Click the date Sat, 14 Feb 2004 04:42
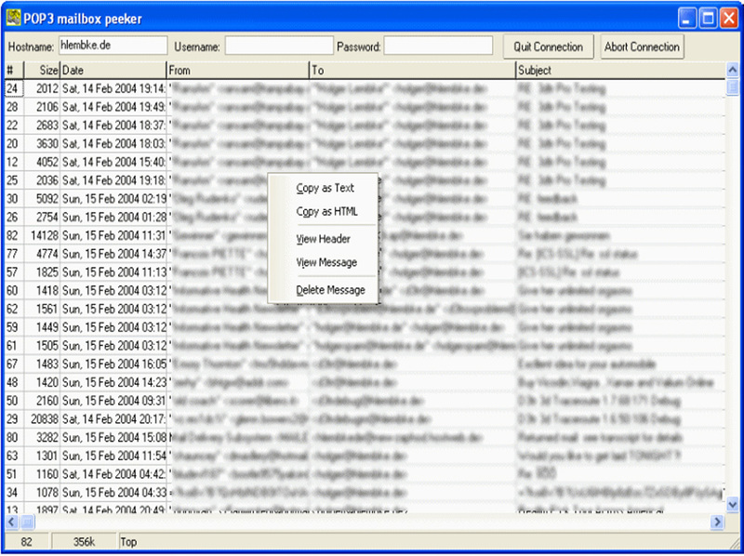Image resolution: width=744 pixels, height=556 pixels. point(113,474)
